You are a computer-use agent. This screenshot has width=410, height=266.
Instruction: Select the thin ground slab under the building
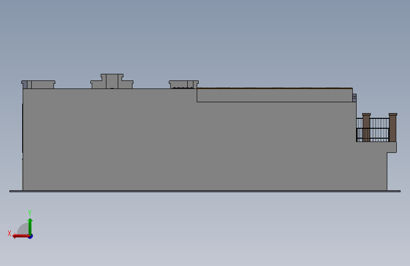[x=205, y=191]
